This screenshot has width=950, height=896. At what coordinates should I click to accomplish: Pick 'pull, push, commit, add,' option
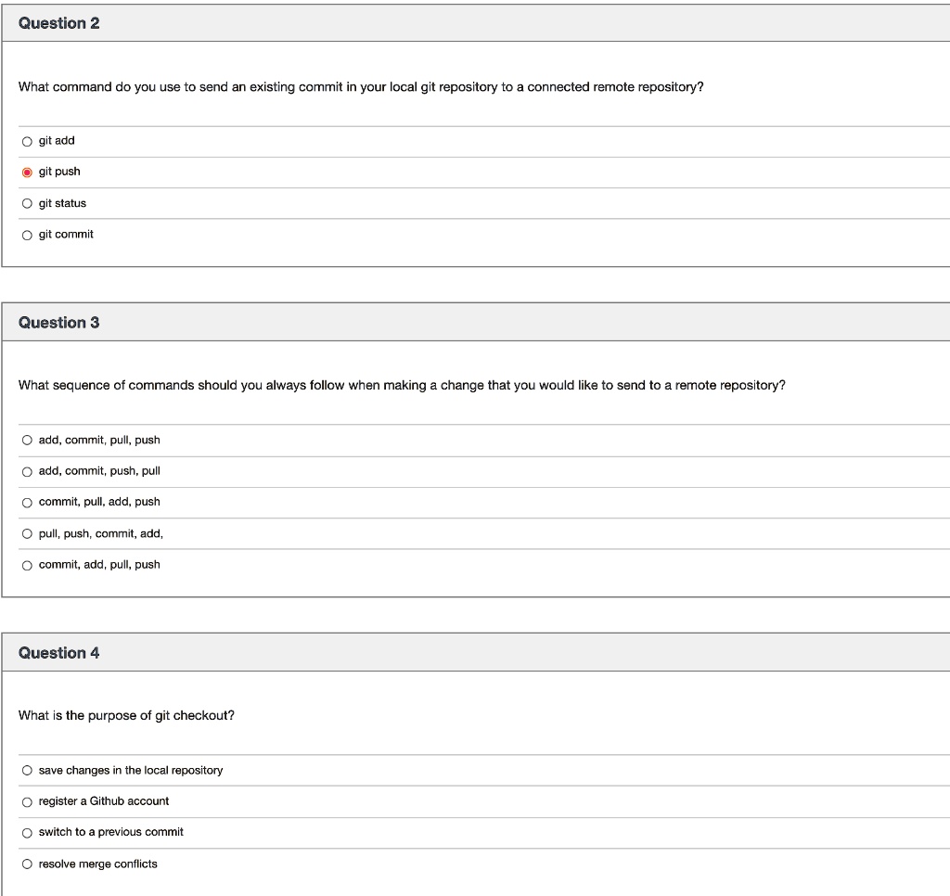(27, 533)
